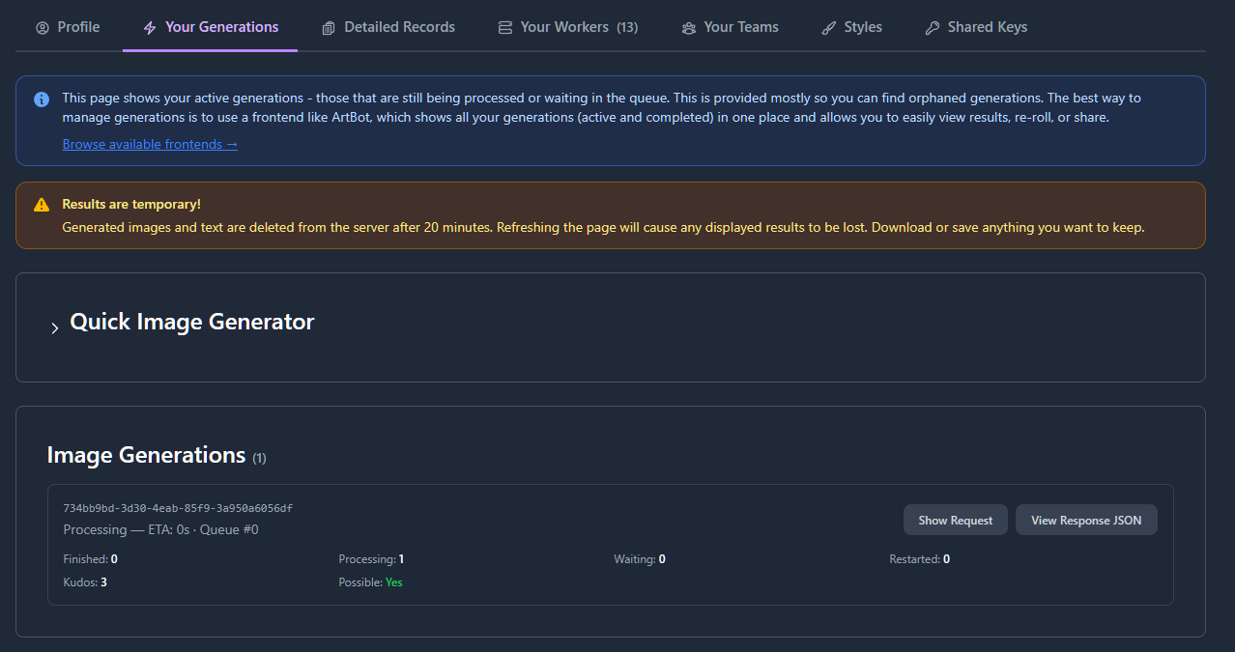Click the blue info icon in the banner
This screenshot has width=1235, height=652.
coord(42,99)
